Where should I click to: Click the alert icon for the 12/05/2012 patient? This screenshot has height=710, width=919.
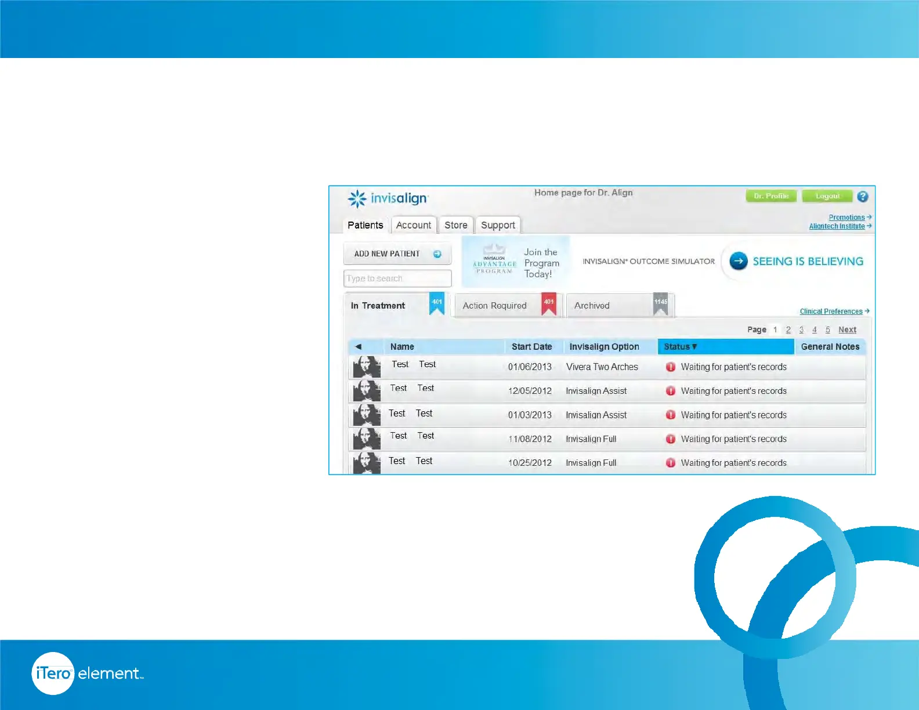pyautogui.click(x=671, y=391)
